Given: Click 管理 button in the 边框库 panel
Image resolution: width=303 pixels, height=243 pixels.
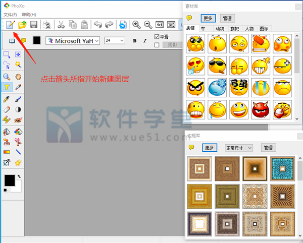Looking at the screenshot, I should pos(268,148).
